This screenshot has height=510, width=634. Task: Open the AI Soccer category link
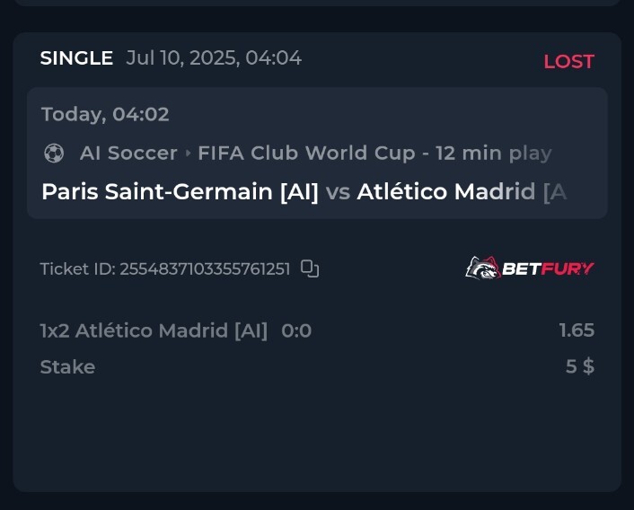pos(128,154)
